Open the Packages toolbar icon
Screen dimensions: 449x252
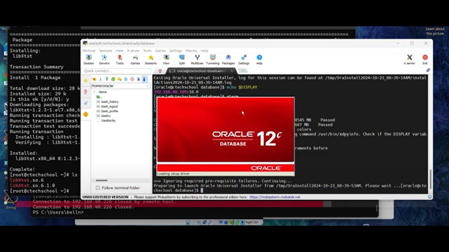(x=228, y=59)
